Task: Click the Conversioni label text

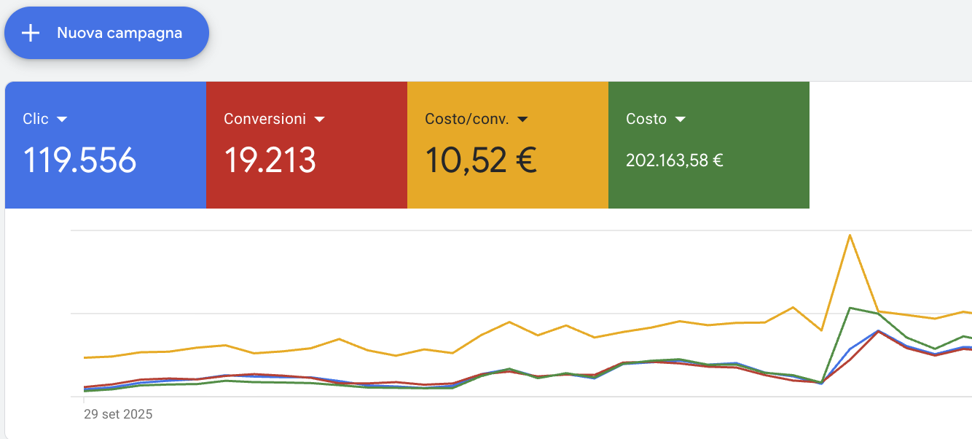Action: [x=264, y=119]
